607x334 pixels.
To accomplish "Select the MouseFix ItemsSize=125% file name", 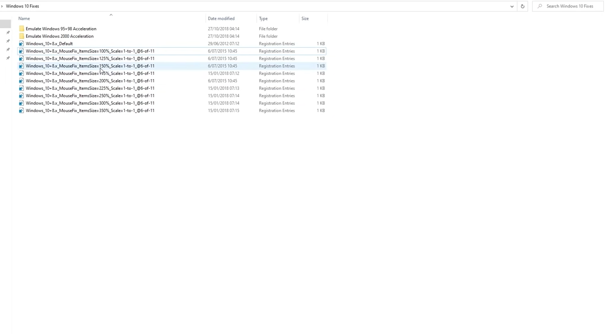I will tap(90, 58).
